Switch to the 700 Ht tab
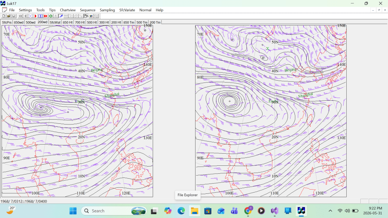Viewport: 388px width, 218px height. pos(80,22)
